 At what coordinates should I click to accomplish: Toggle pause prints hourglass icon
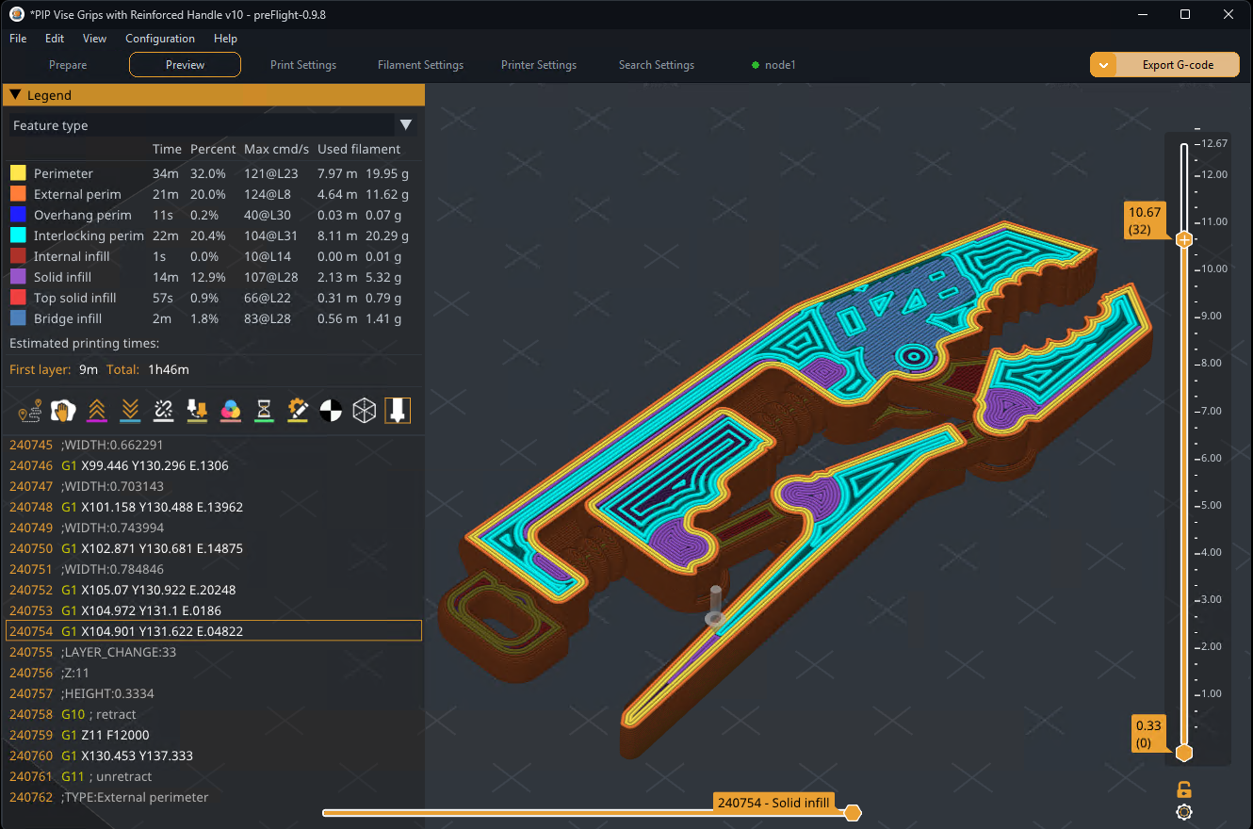[264, 410]
